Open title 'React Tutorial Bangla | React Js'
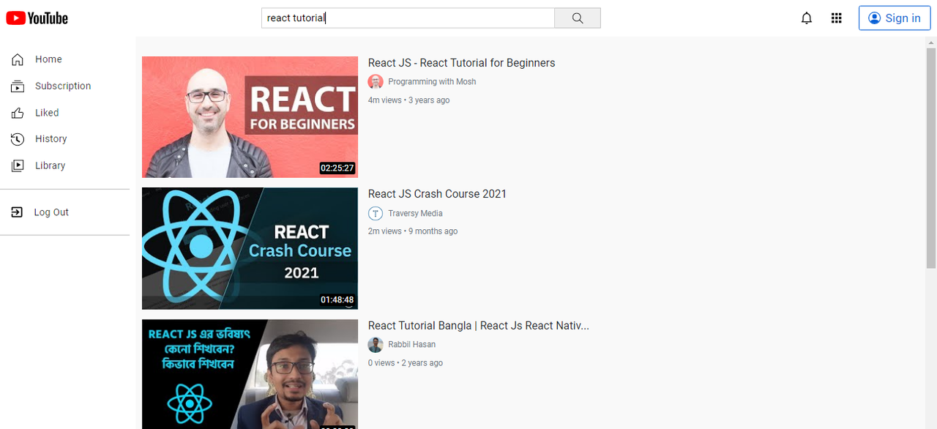The width and height of the screenshot is (937, 429). pyautogui.click(x=479, y=326)
